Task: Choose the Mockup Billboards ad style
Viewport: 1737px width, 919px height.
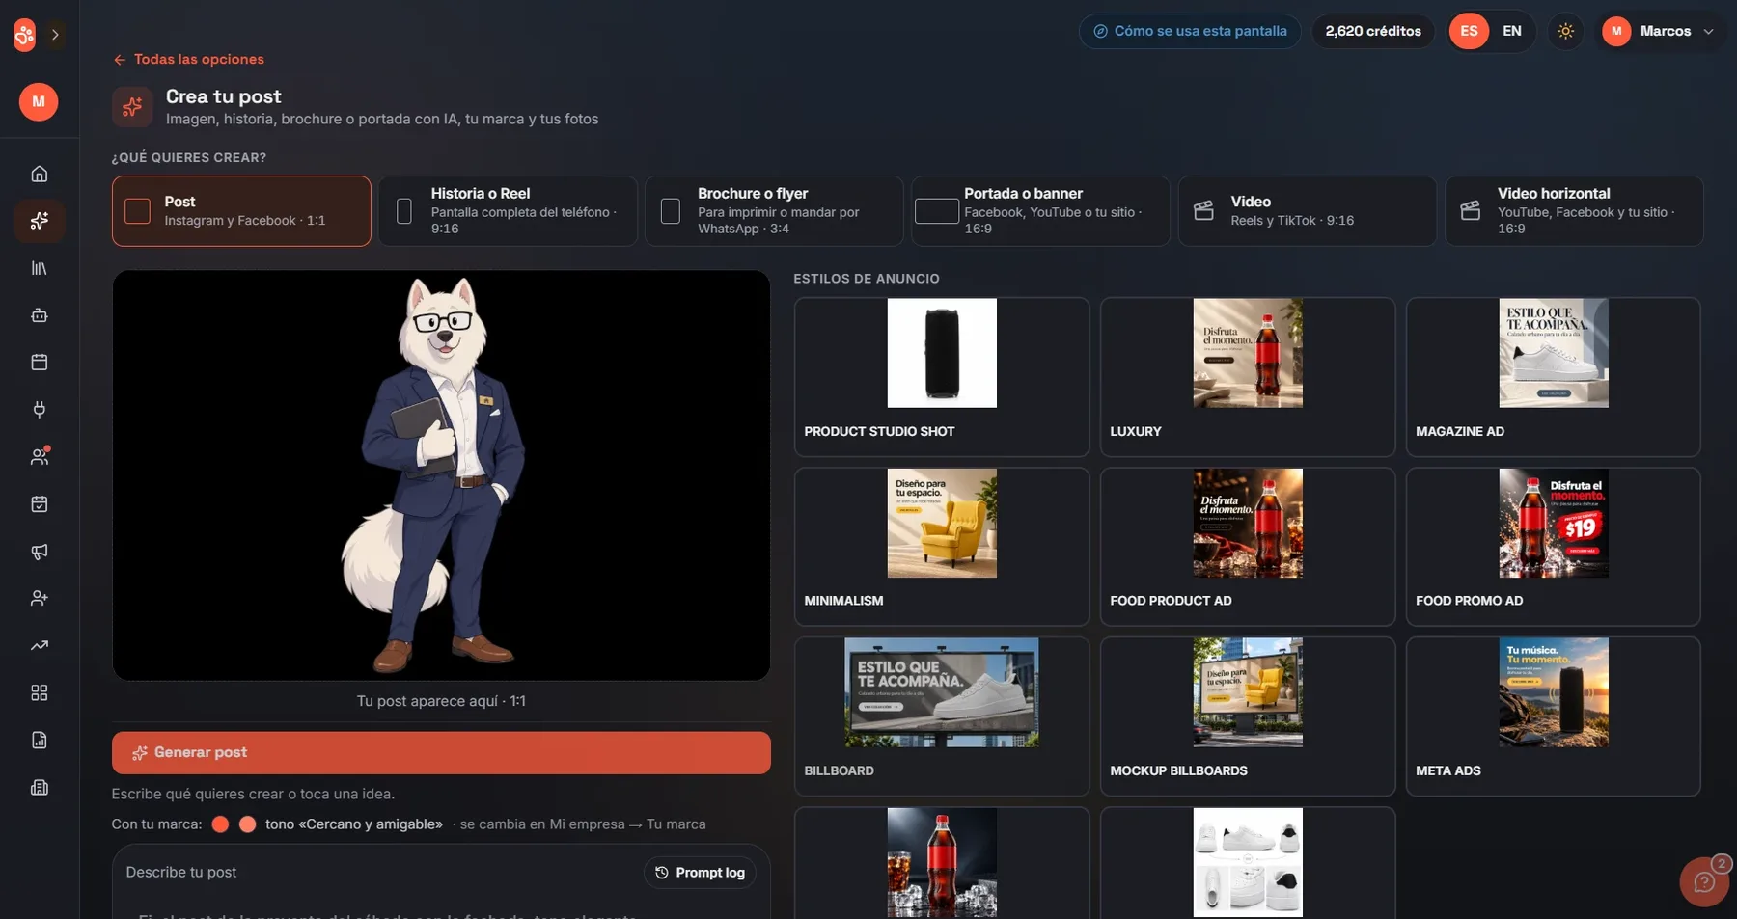Action: [1248, 716]
